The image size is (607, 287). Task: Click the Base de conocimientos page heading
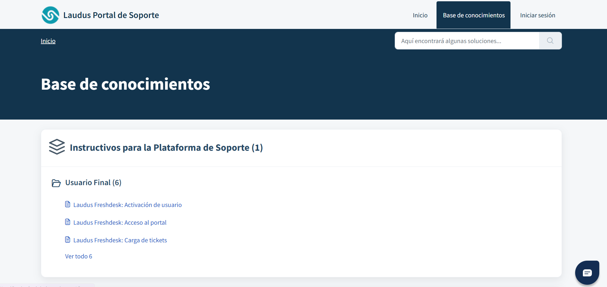pyautogui.click(x=125, y=84)
